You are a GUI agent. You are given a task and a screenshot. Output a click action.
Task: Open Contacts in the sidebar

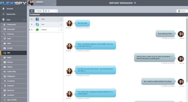point(14,95)
